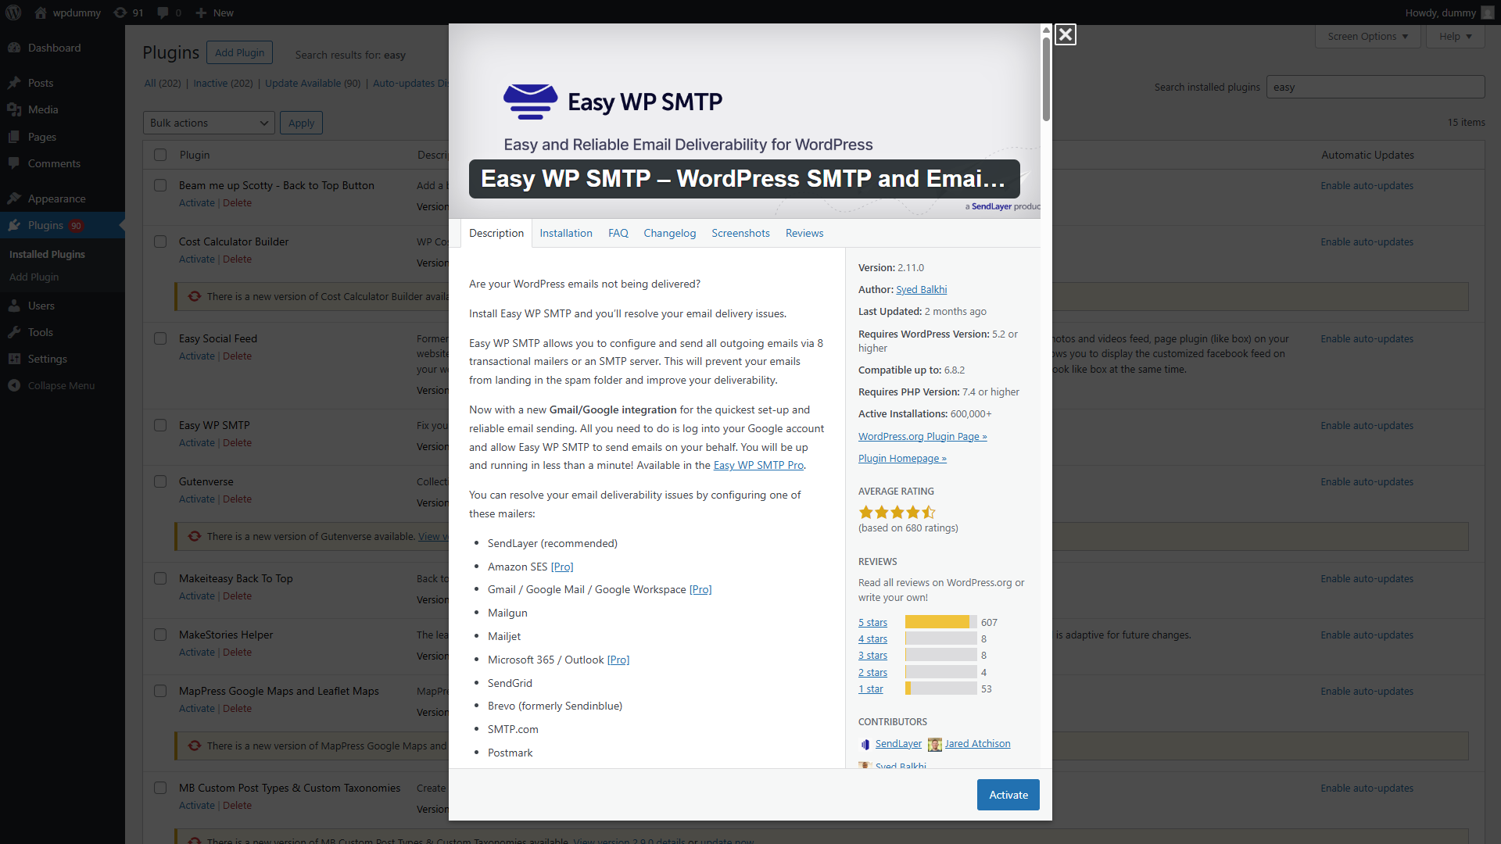Close the plugin details modal with X
Viewport: 1501px width, 844px height.
[x=1065, y=34]
